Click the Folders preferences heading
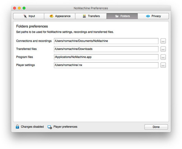This screenshot has width=182, height=149. tap(32, 26)
